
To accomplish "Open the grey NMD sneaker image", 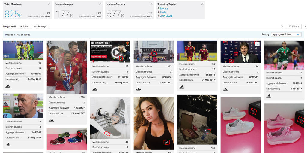I will 110,118.
